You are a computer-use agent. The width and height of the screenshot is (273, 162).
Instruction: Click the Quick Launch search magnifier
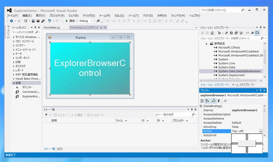point(243,10)
